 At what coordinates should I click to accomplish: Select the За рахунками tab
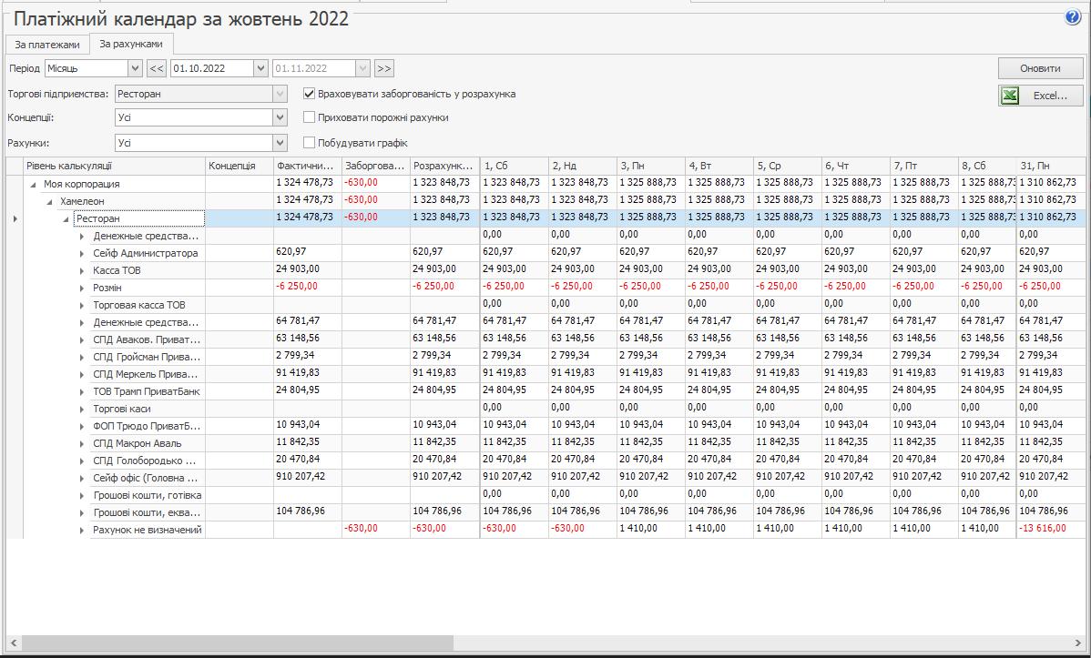tap(131, 44)
